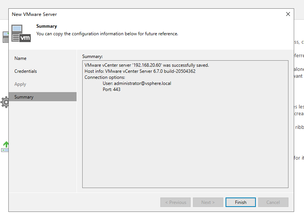Select the Apply wizard step
304x221 pixels.
click(20, 84)
